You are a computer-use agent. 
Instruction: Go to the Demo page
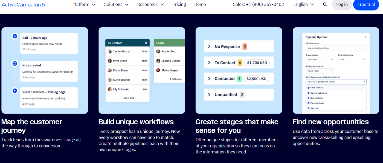click(200, 4)
